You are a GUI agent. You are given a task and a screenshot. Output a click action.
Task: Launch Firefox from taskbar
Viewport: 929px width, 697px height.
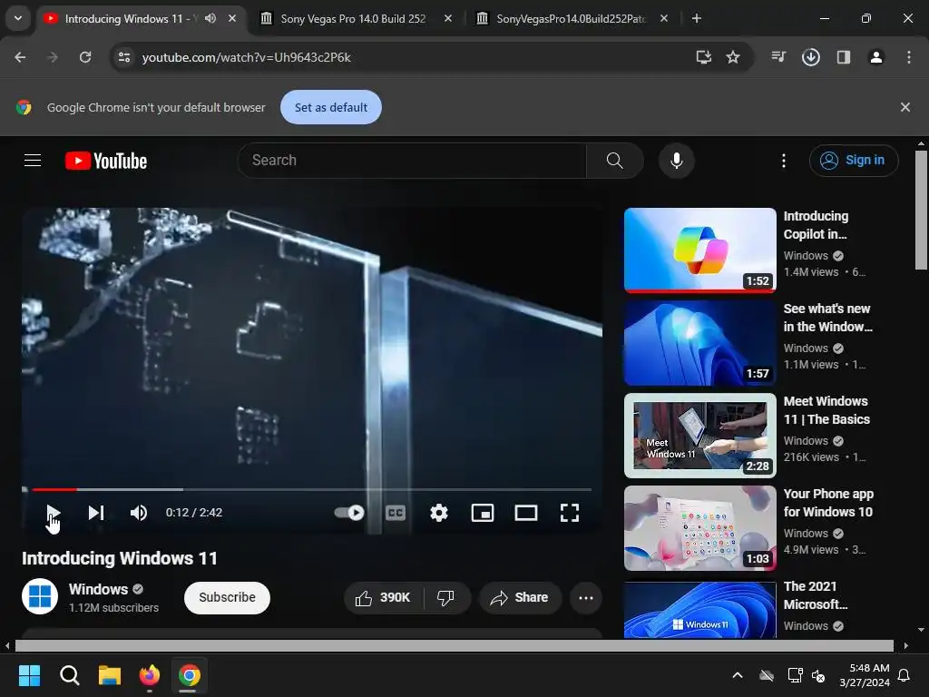[150, 675]
